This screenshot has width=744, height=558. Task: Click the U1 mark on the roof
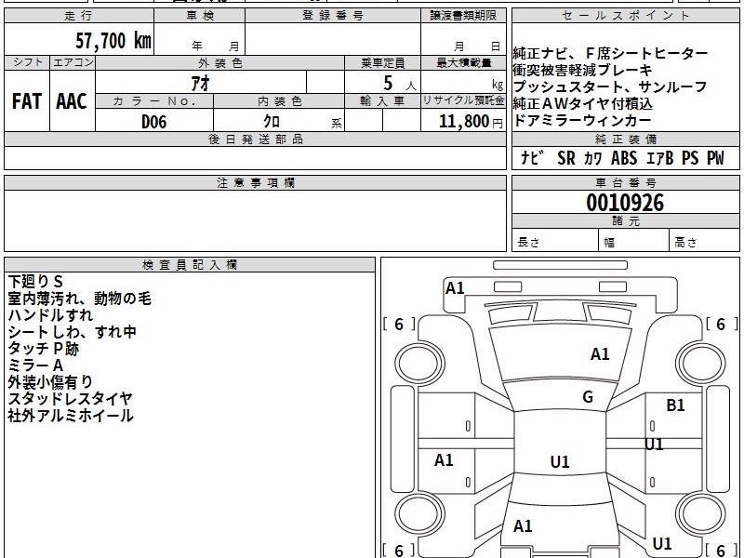tap(560, 461)
